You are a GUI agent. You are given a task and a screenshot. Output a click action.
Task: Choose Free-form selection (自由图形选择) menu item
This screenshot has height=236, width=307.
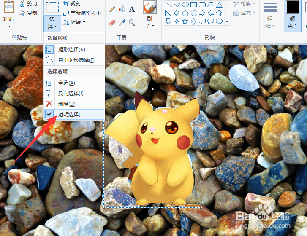click(x=74, y=60)
